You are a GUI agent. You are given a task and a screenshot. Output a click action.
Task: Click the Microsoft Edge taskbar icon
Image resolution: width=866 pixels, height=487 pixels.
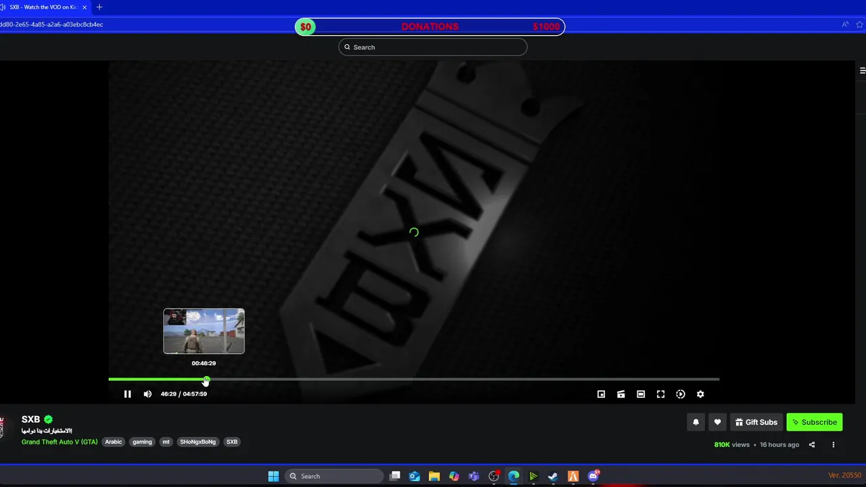coord(514,476)
